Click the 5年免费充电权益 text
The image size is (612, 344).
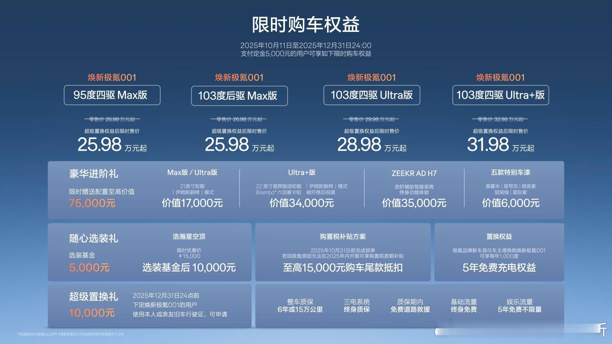coord(499,268)
